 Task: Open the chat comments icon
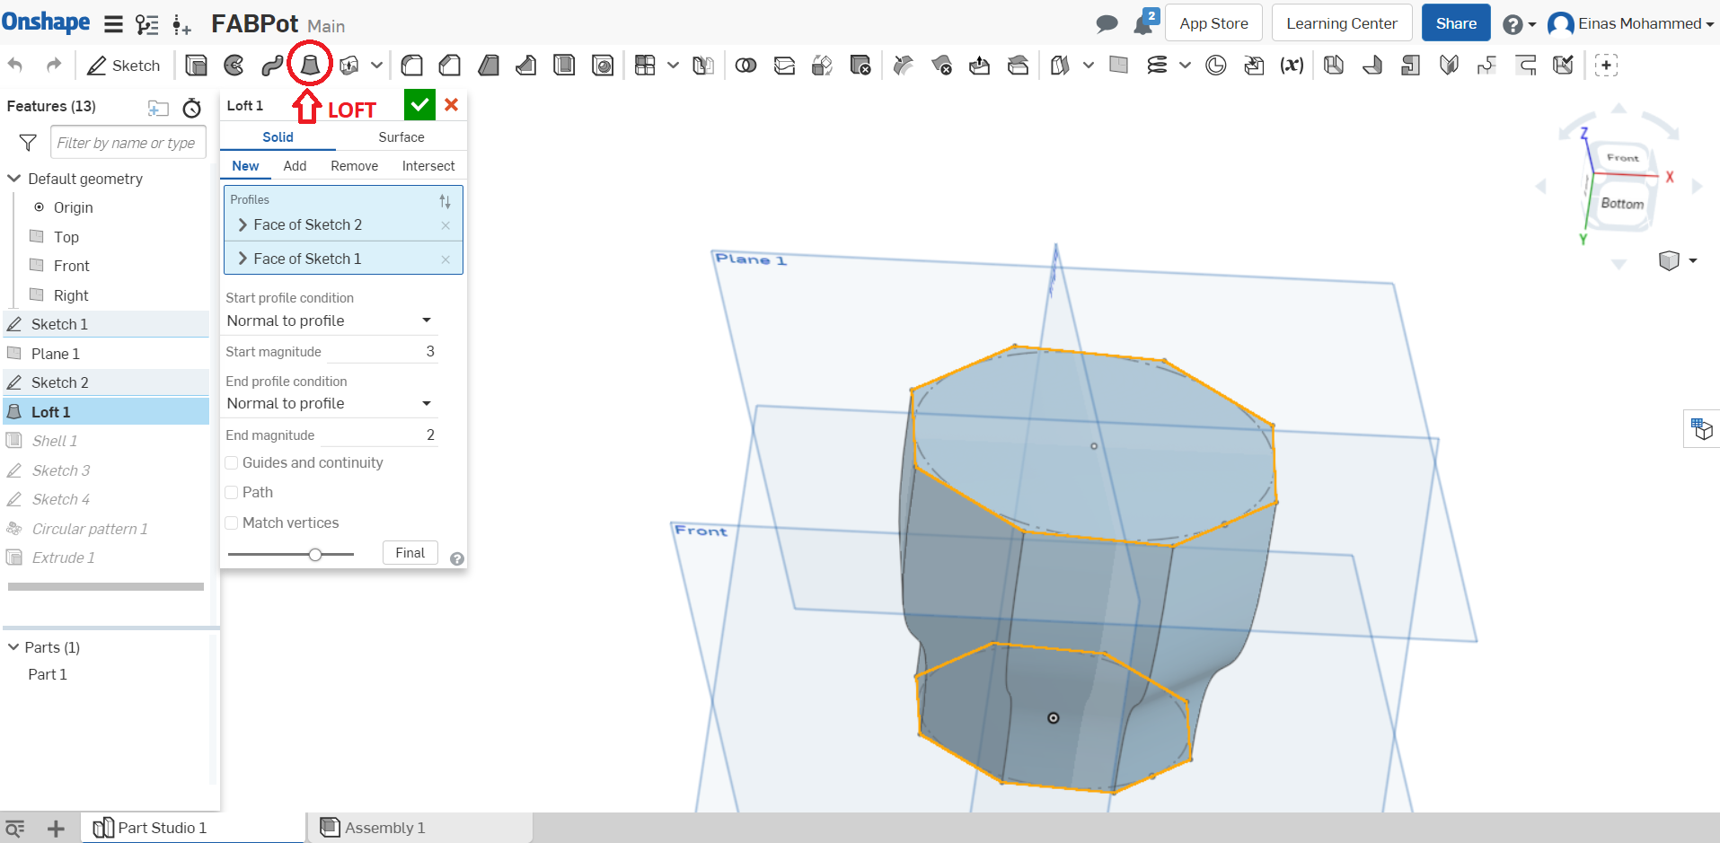click(x=1107, y=24)
